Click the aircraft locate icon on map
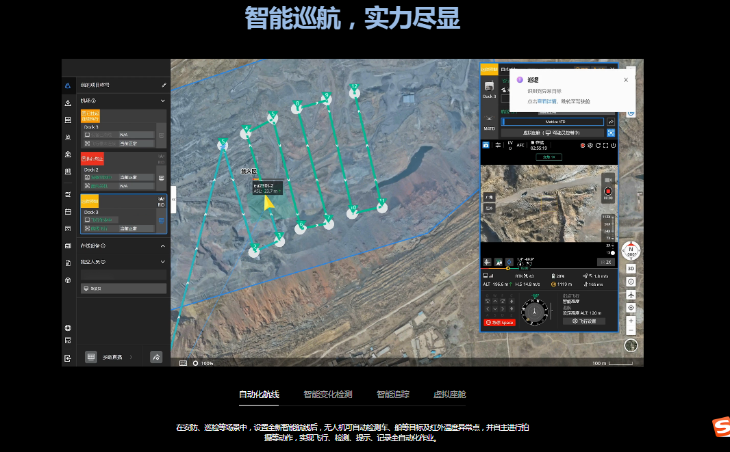730x452 pixels. tap(631, 295)
